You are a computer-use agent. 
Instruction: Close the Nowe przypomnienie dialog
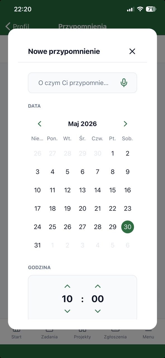(132, 51)
